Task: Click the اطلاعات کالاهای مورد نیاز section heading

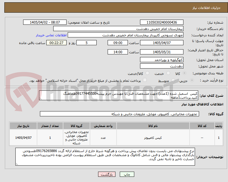Action: point(202,104)
